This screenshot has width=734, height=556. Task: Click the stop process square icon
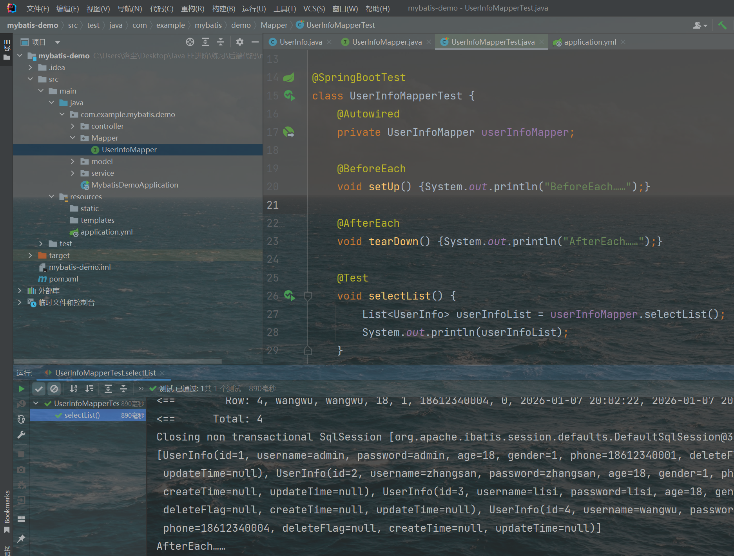22,454
